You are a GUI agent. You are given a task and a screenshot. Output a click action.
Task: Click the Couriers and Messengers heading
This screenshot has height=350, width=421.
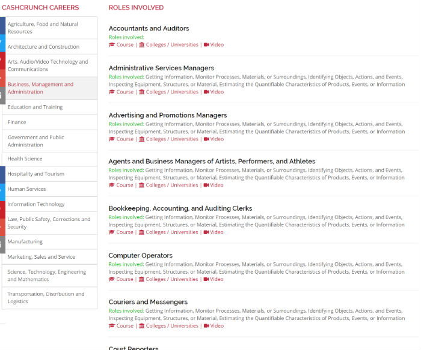pyautogui.click(x=148, y=302)
